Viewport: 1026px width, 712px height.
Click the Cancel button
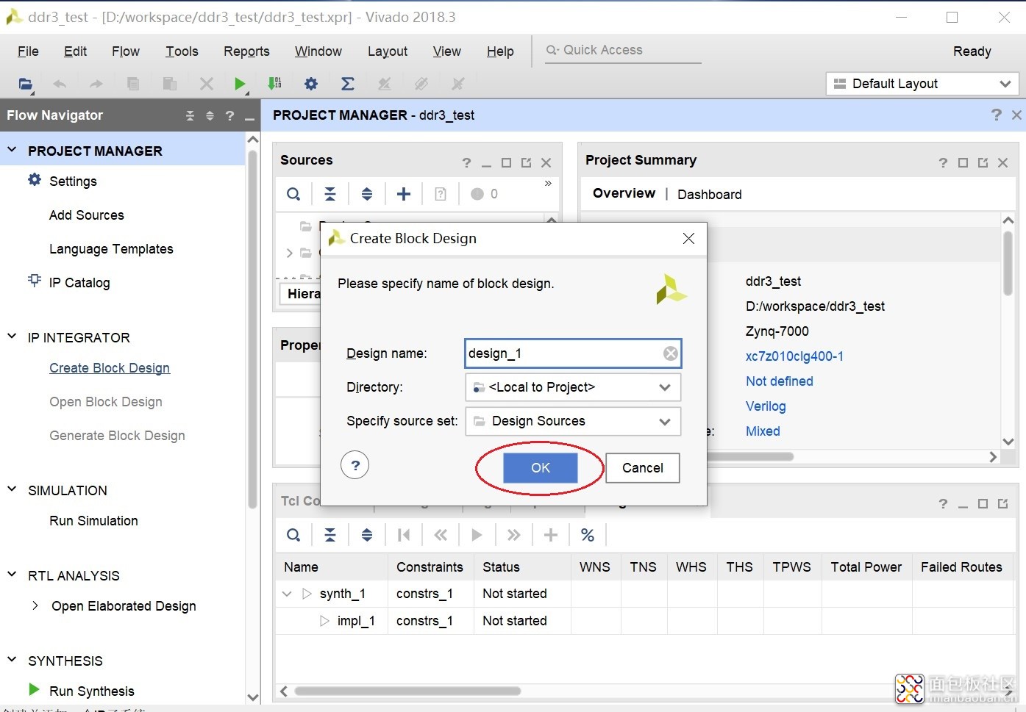click(643, 468)
